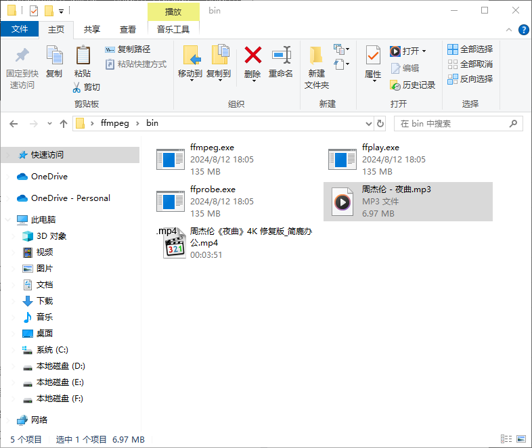Create a new folder
The height and width of the screenshot is (448, 532).
317,67
